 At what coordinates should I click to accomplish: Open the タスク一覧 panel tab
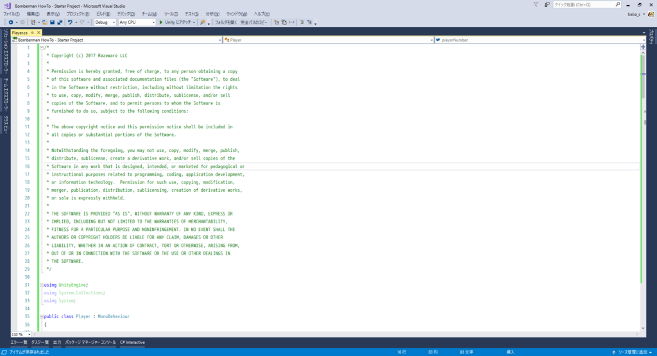(x=40, y=343)
